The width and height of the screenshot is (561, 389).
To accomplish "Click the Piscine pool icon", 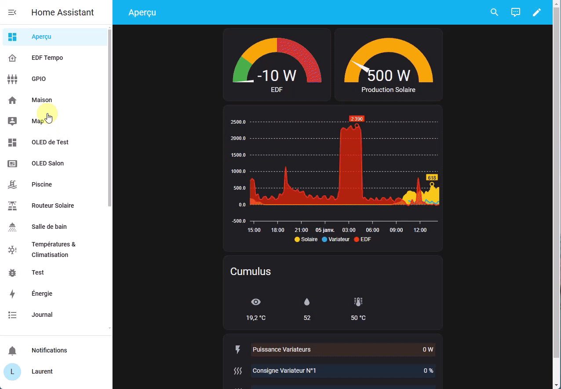I will pos(12,185).
